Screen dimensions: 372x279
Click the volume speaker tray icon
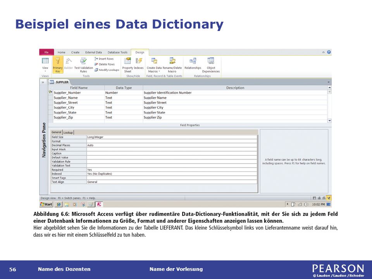tap(306, 204)
